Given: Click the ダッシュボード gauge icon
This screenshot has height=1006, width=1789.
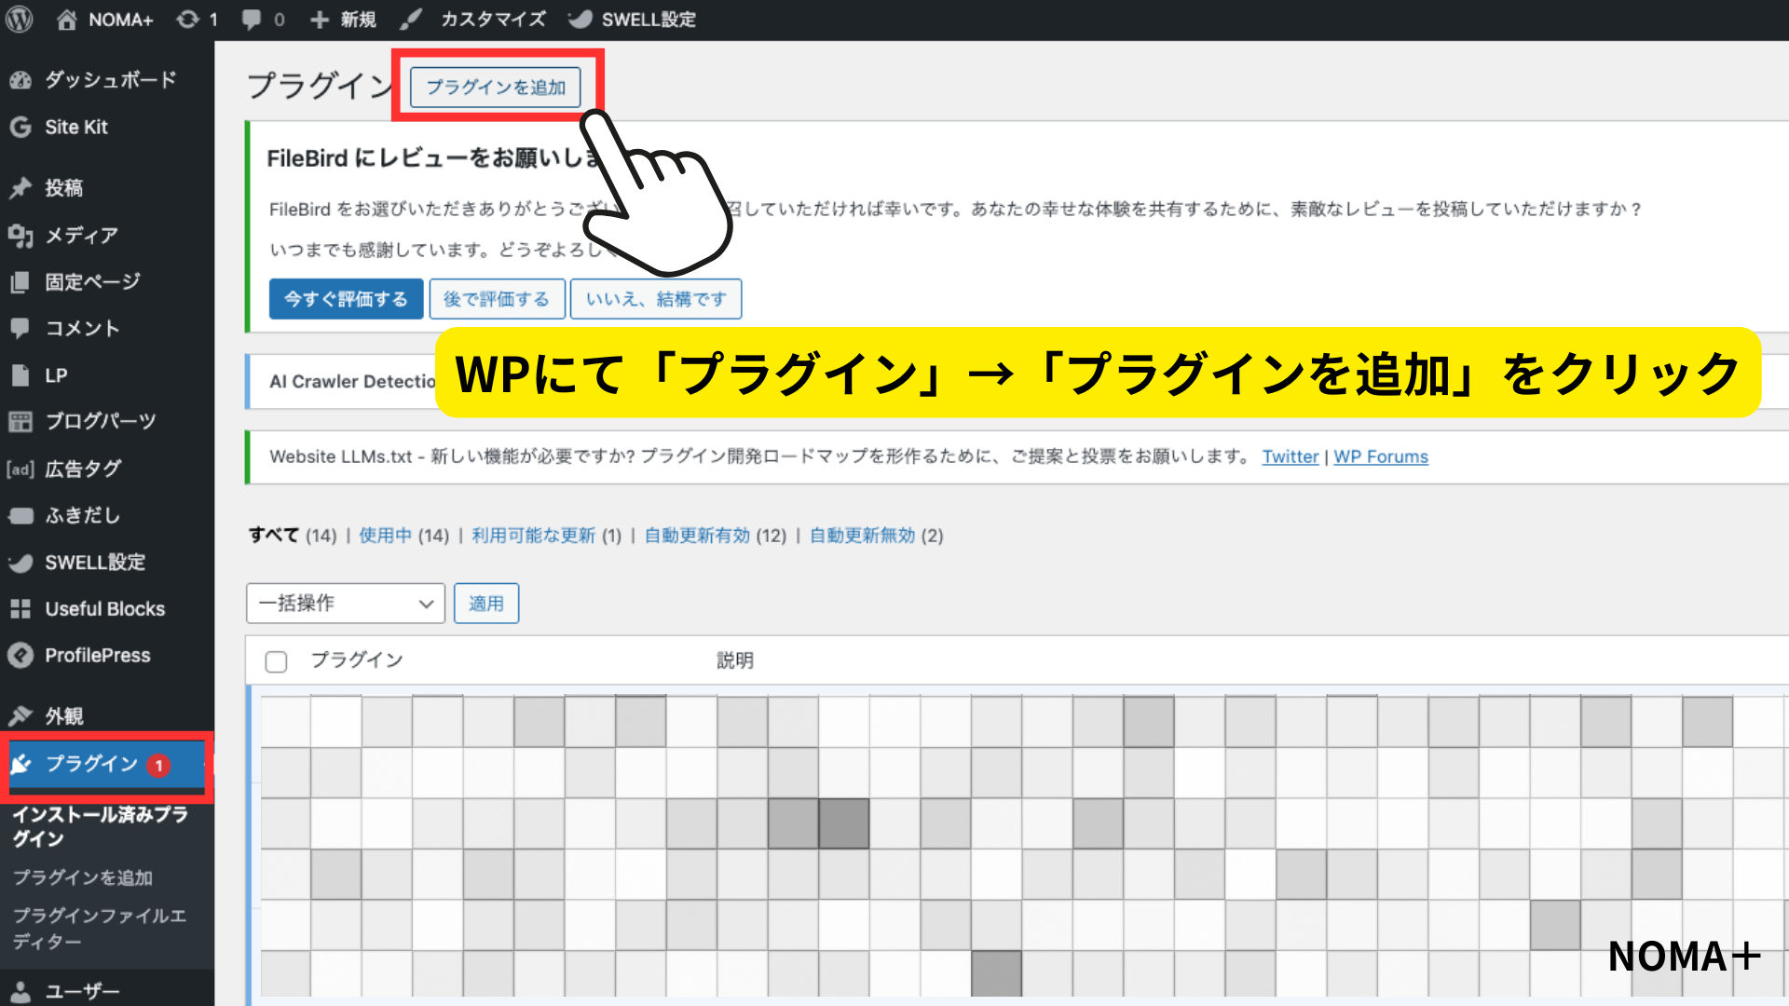Looking at the screenshot, I should pyautogui.click(x=20, y=80).
